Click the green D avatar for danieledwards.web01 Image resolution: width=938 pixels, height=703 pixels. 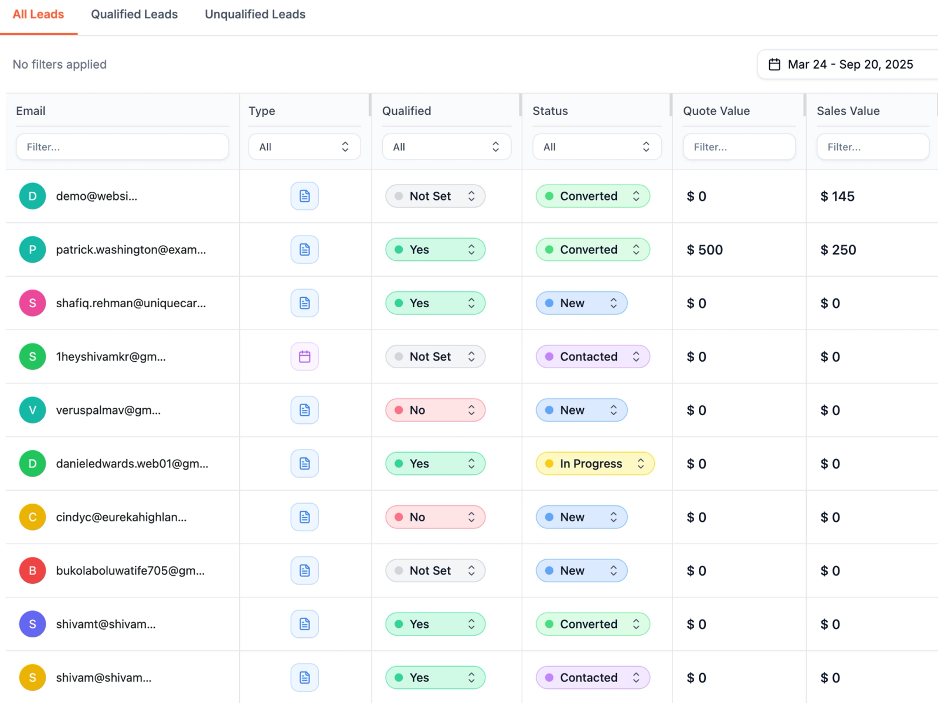coord(33,464)
